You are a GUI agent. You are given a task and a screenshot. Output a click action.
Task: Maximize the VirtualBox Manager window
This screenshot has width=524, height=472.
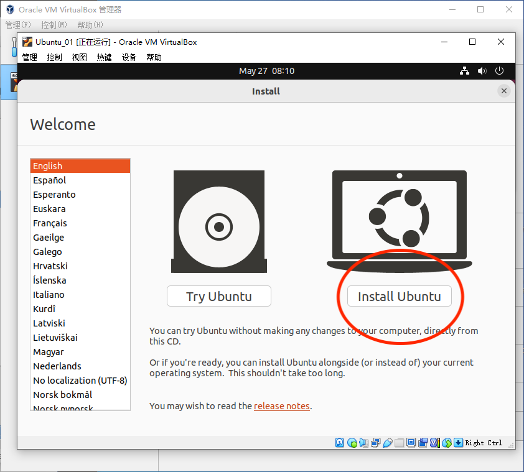click(480, 10)
